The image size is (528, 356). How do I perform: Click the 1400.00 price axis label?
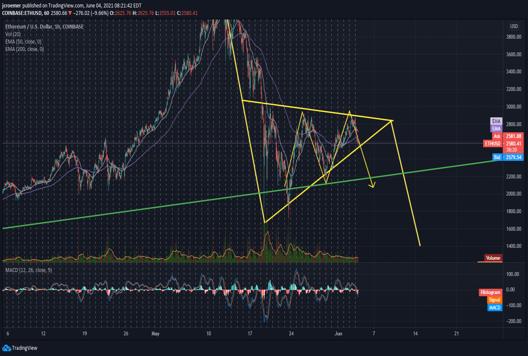pos(513,246)
